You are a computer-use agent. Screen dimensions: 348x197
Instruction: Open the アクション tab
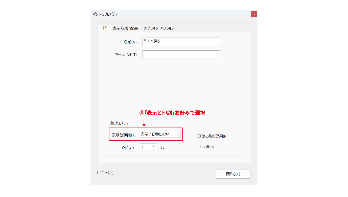pyautogui.click(x=167, y=28)
